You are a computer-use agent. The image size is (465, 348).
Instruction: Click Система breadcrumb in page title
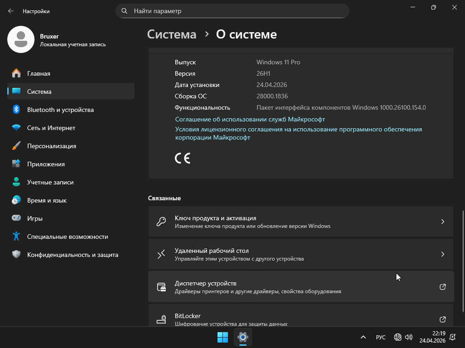tap(172, 34)
